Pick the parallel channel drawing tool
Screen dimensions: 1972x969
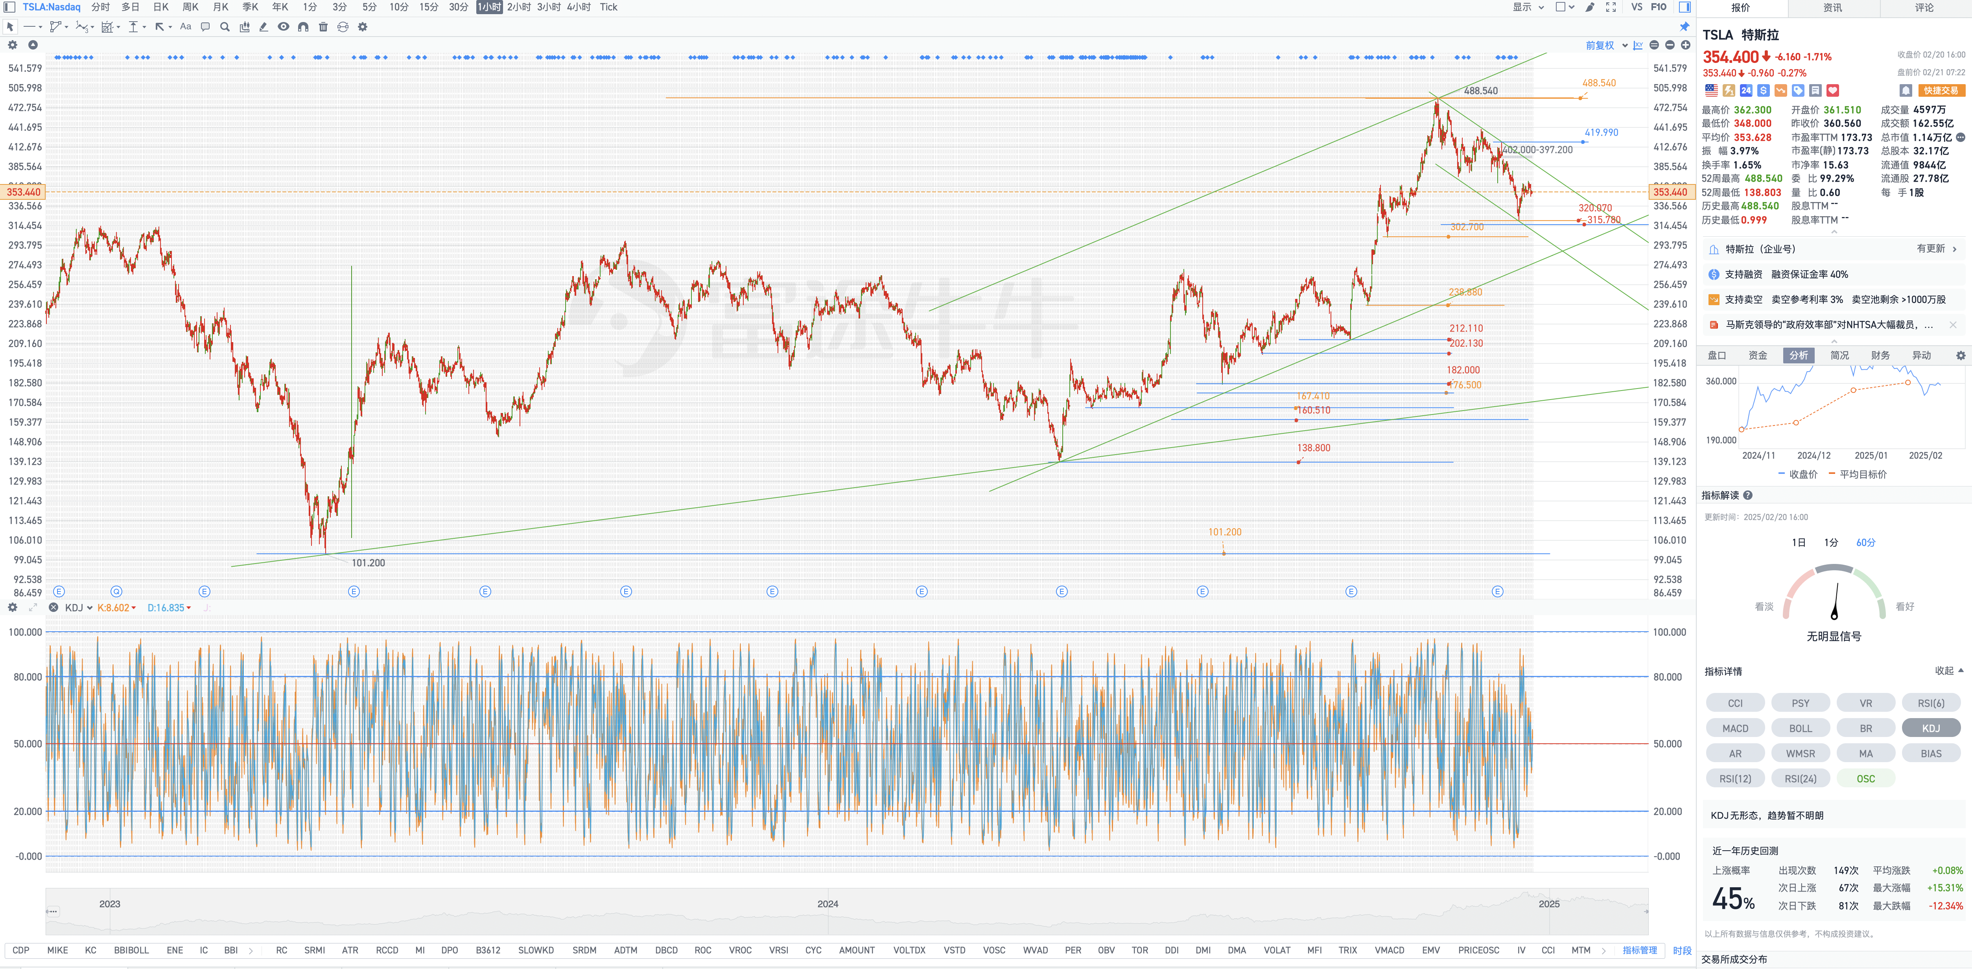[x=55, y=27]
